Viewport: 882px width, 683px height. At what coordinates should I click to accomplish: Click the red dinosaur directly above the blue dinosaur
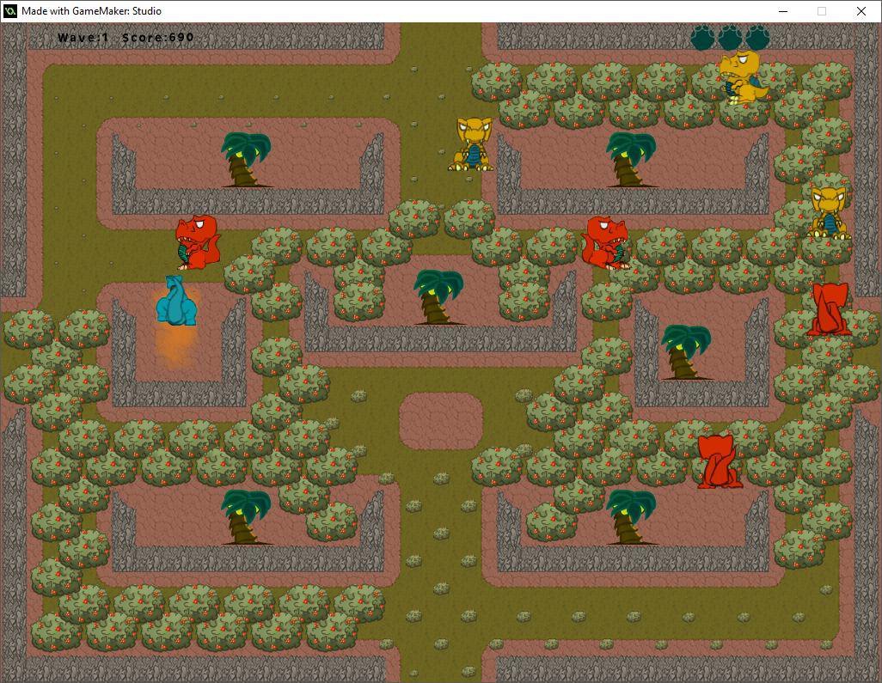click(197, 242)
